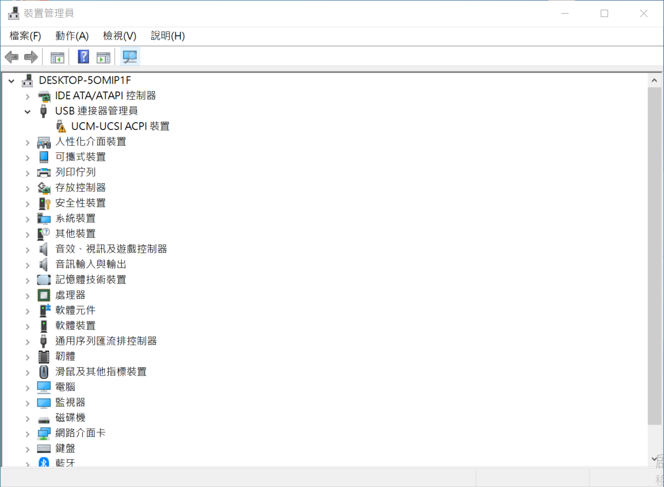The height and width of the screenshot is (487, 664).
Task: Open the 檢視(V) menu
Action: click(x=120, y=36)
